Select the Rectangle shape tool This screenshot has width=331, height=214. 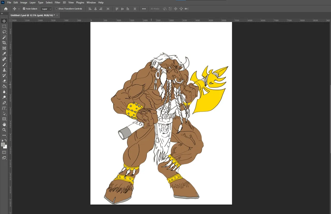pos(4,119)
